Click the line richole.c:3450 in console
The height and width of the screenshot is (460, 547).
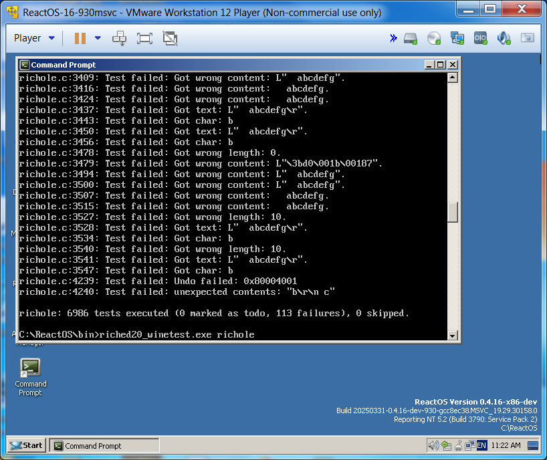point(163,132)
